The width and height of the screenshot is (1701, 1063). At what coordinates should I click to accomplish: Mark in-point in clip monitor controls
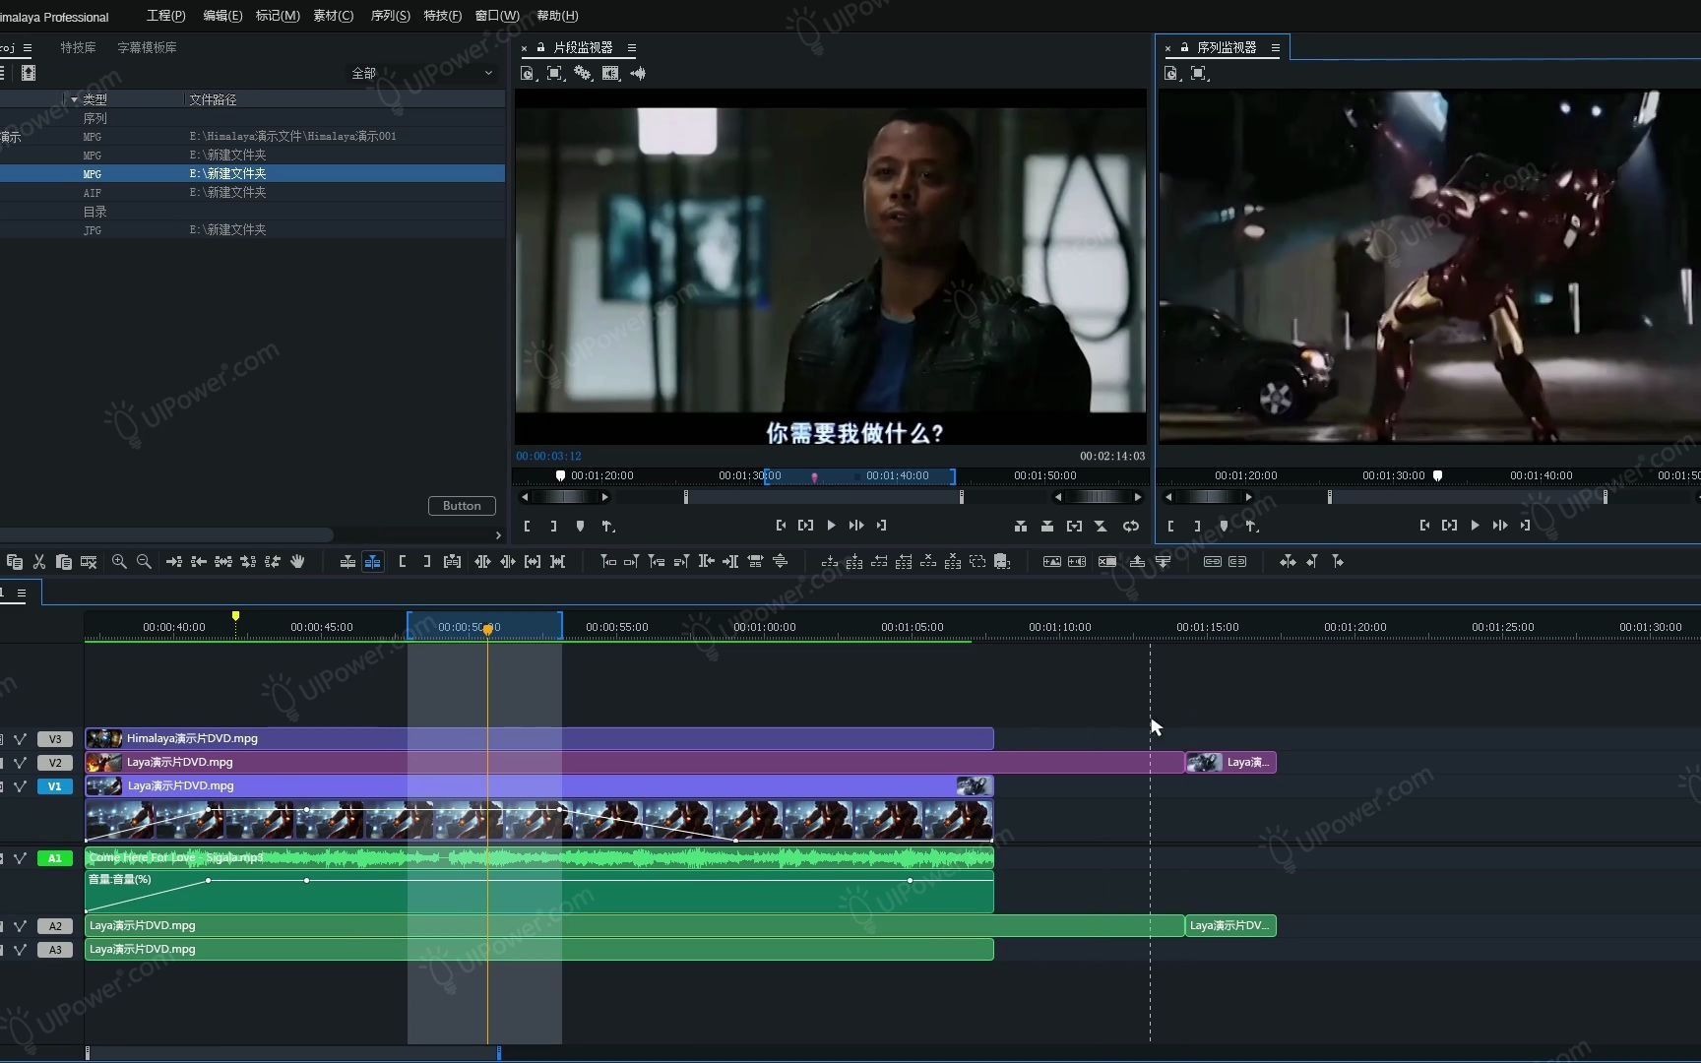point(528,526)
